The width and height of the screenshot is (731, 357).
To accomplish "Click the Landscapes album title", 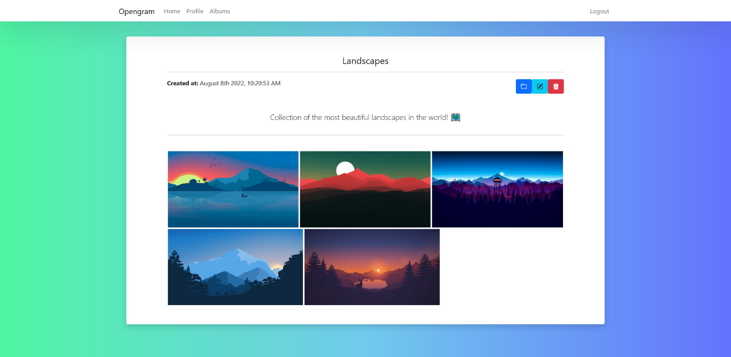I will pos(365,61).
